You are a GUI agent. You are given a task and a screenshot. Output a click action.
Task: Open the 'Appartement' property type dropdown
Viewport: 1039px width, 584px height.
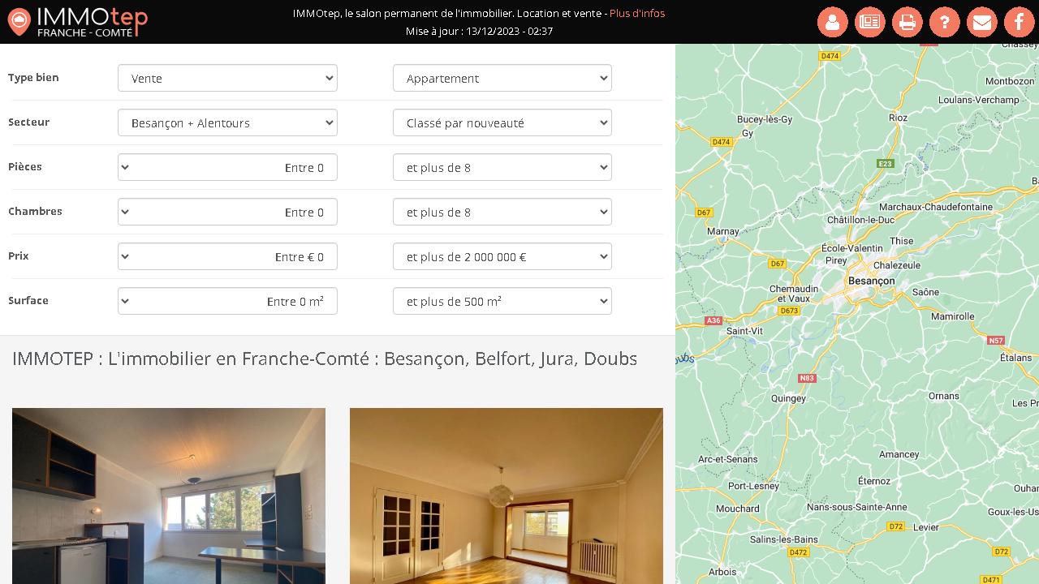tap(502, 78)
